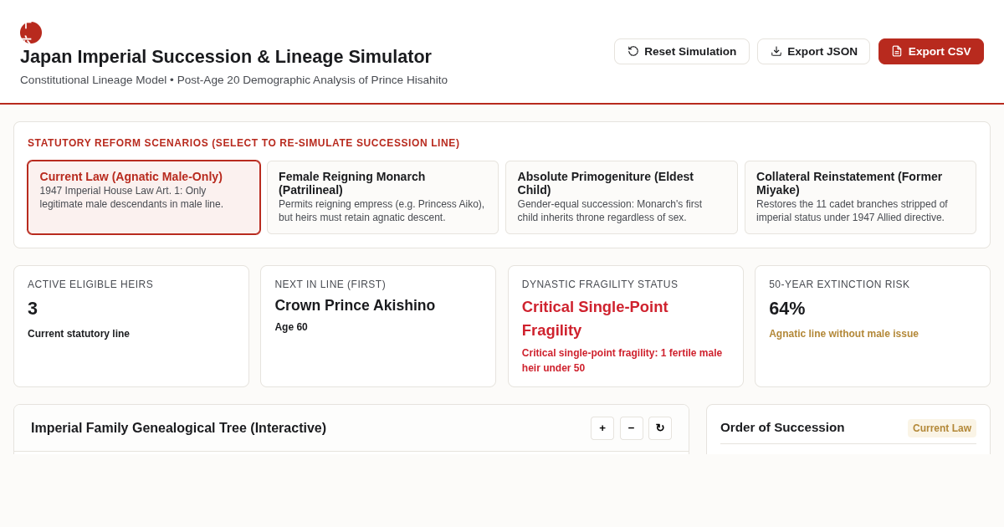
Task: Click the Critical Single-Point Fragility status
Action: click(595, 319)
